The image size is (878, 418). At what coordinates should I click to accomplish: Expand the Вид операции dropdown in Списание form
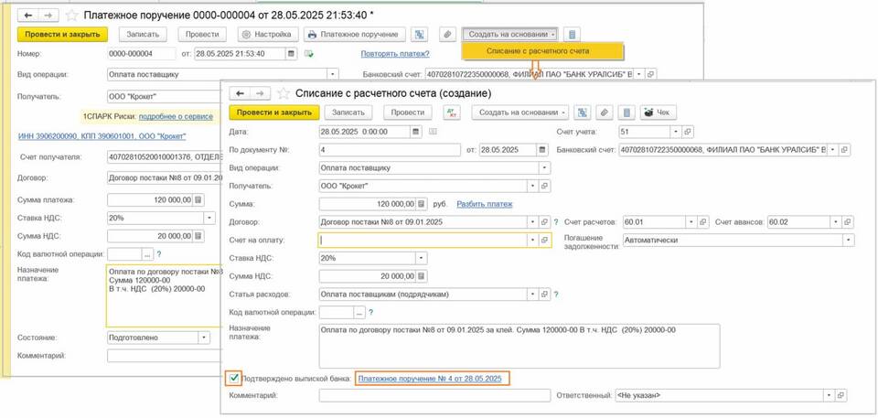click(x=545, y=168)
